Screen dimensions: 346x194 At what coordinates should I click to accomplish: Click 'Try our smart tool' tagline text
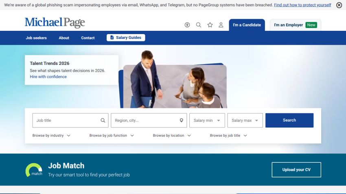click(89, 175)
